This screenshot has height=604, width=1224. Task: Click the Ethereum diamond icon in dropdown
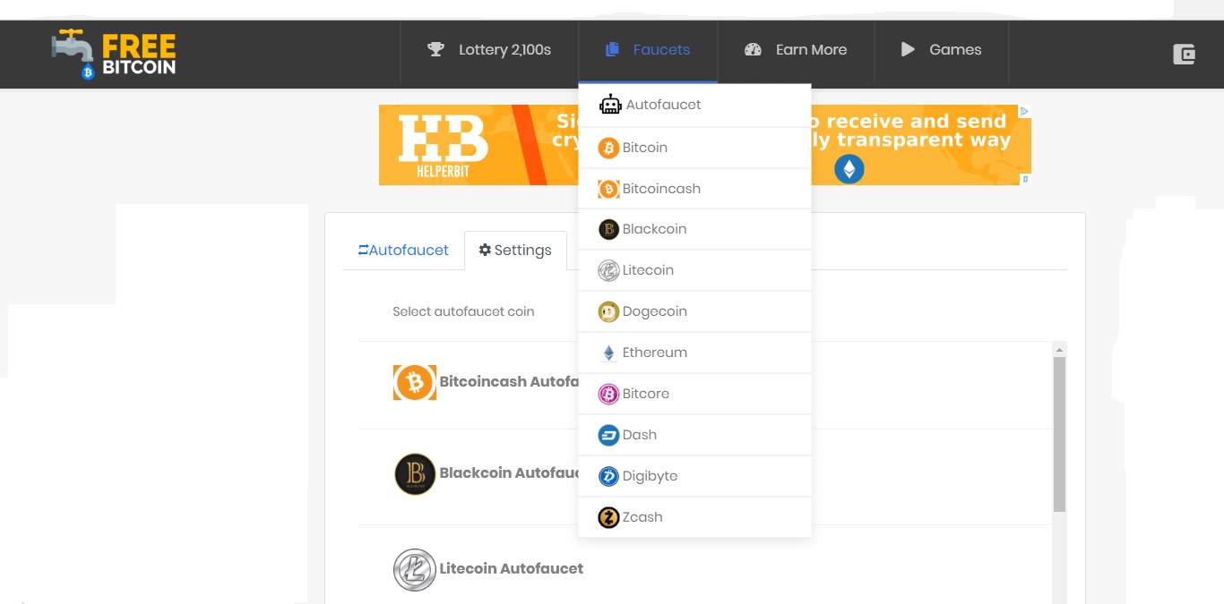coord(608,353)
